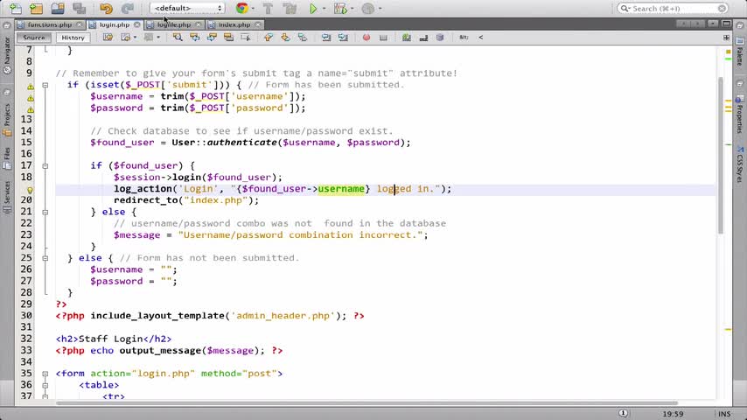Clear the Search field with the x icon

(x=722, y=9)
